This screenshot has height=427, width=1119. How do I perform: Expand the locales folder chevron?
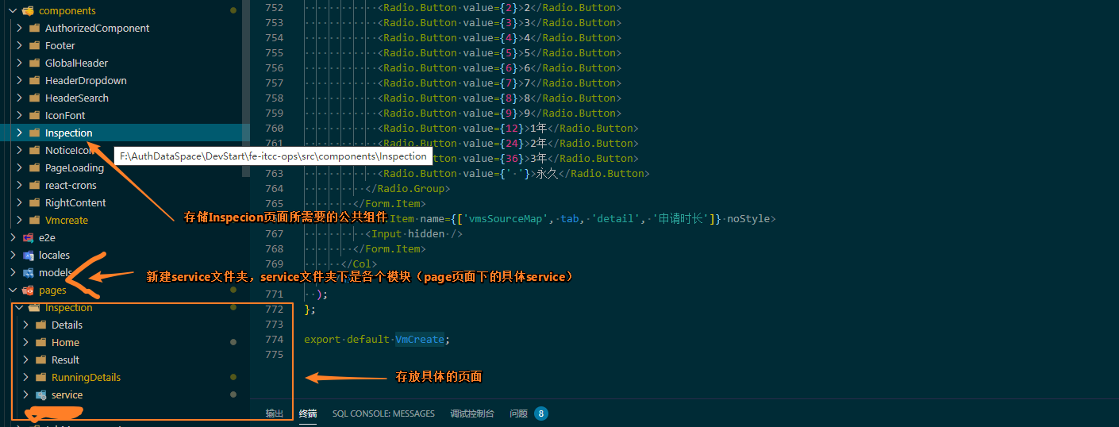(x=13, y=255)
